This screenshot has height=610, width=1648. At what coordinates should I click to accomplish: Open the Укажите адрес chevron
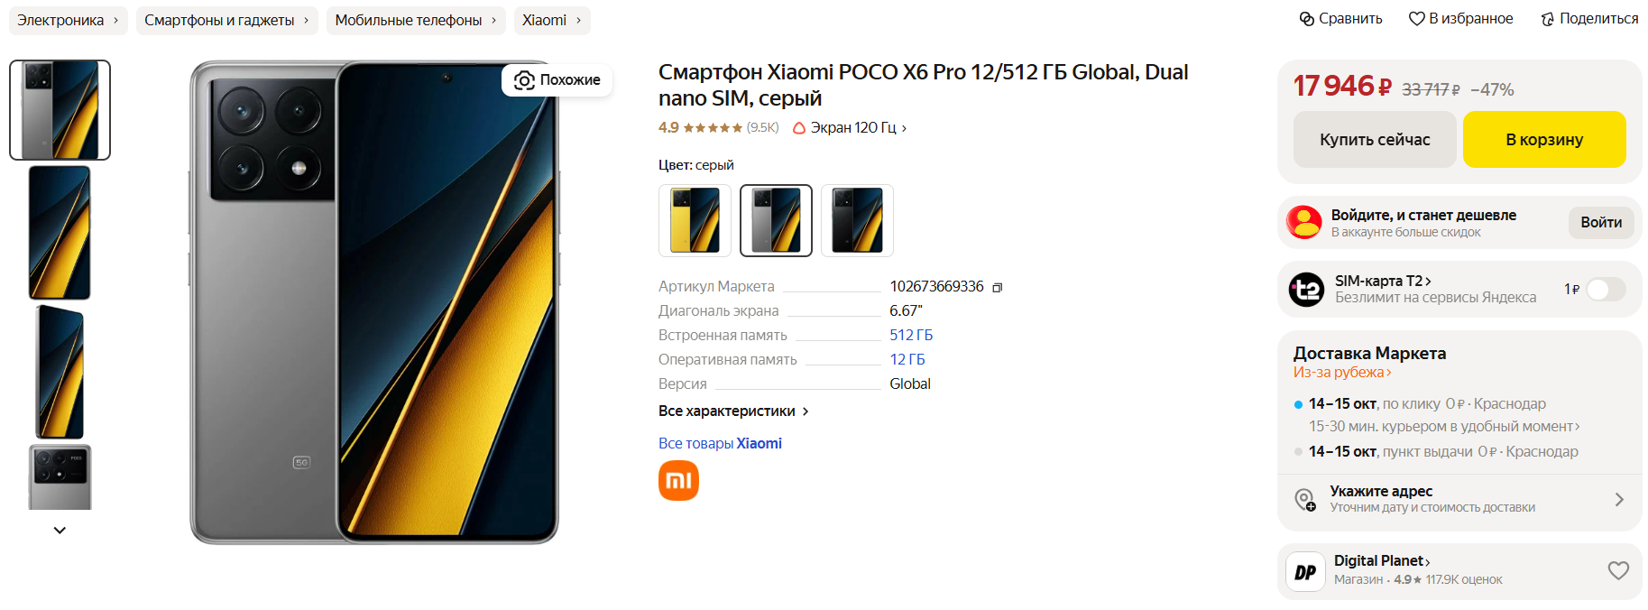point(1619,499)
